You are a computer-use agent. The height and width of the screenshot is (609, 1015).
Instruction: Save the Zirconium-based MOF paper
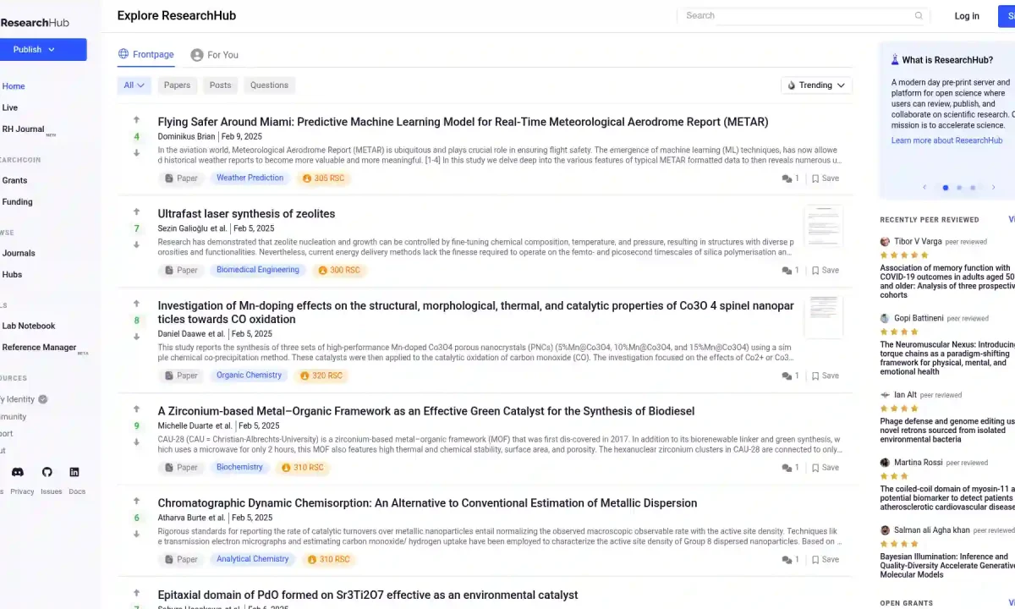[x=825, y=467]
